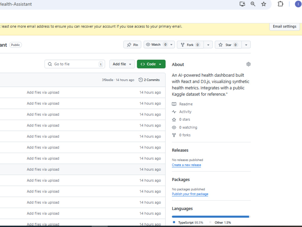Click the install app icon in address bar

(x=242, y=4)
